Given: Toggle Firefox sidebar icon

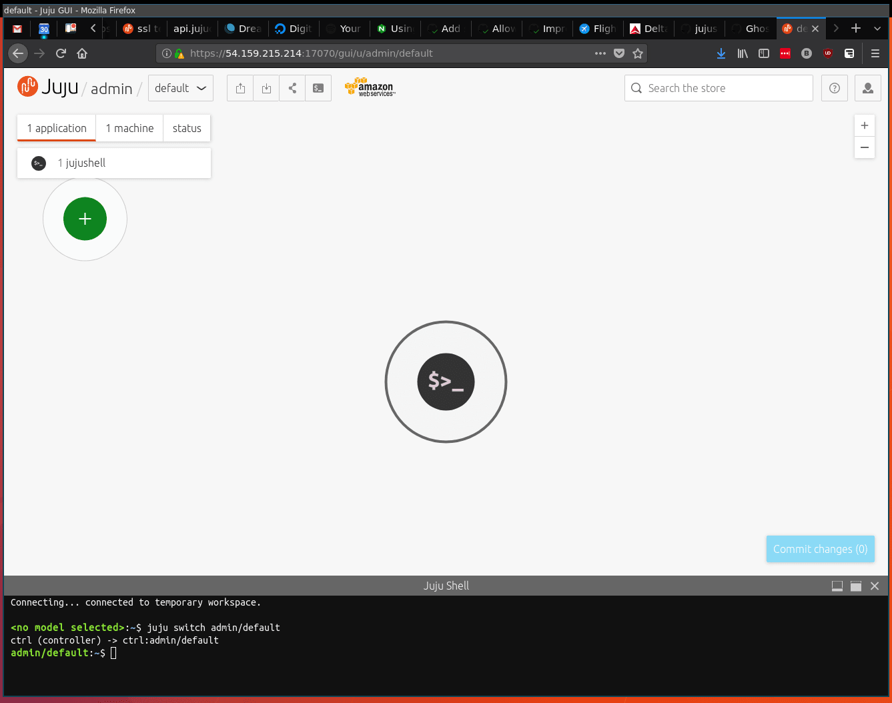Looking at the screenshot, I should [x=764, y=53].
